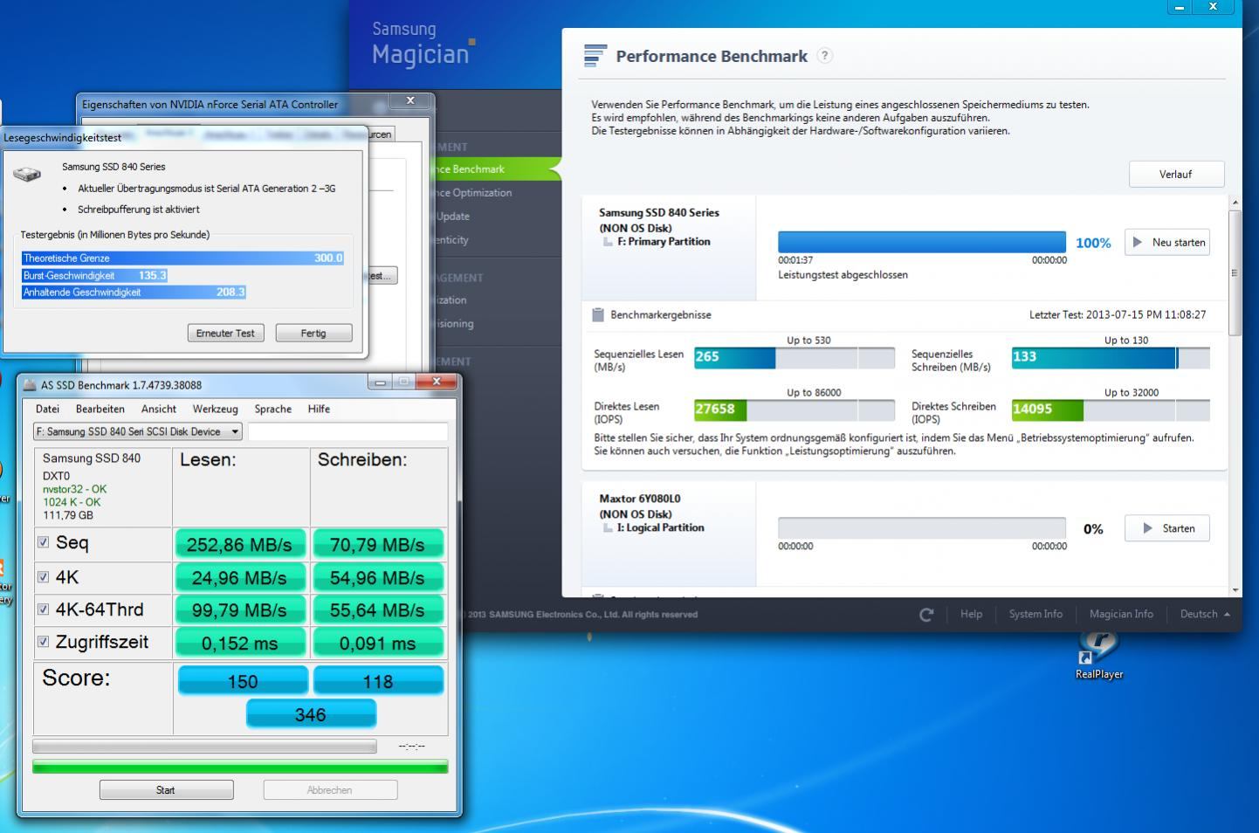
Task: Click the play icon on Neu starten
Action: pos(1138,242)
